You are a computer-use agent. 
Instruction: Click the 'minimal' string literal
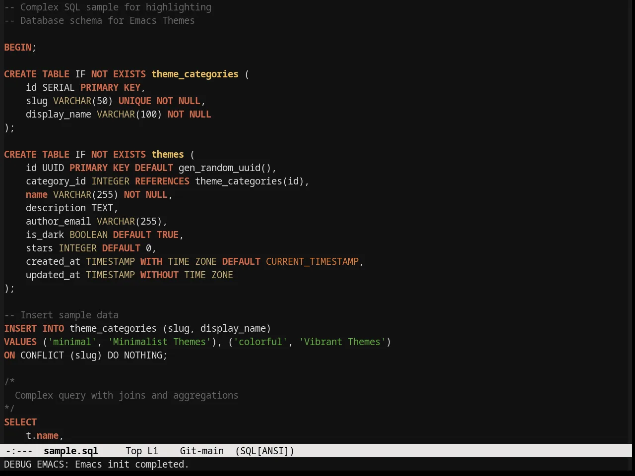click(x=72, y=342)
